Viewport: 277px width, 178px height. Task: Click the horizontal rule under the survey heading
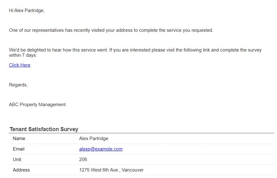click(x=141, y=133)
